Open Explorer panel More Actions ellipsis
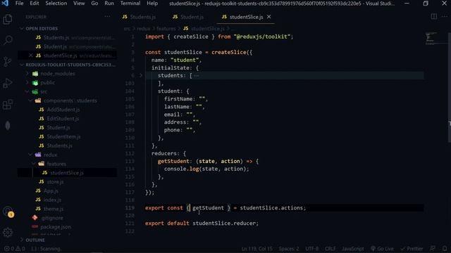451x253 pixels. click(107, 17)
